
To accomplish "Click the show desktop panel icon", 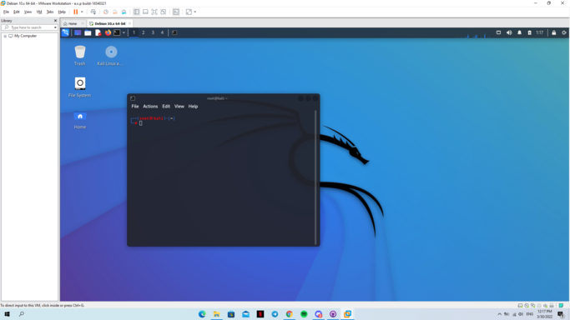I will (x=78, y=32).
